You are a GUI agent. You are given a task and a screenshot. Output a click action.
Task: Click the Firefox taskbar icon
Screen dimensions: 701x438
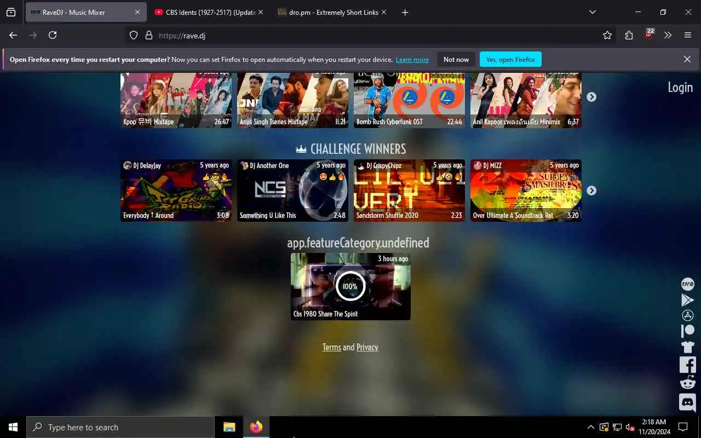(x=256, y=427)
